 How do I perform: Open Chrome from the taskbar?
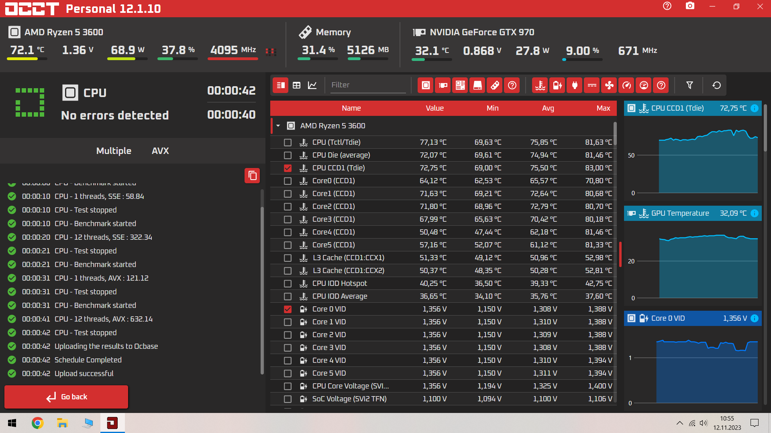pyautogui.click(x=37, y=423)
